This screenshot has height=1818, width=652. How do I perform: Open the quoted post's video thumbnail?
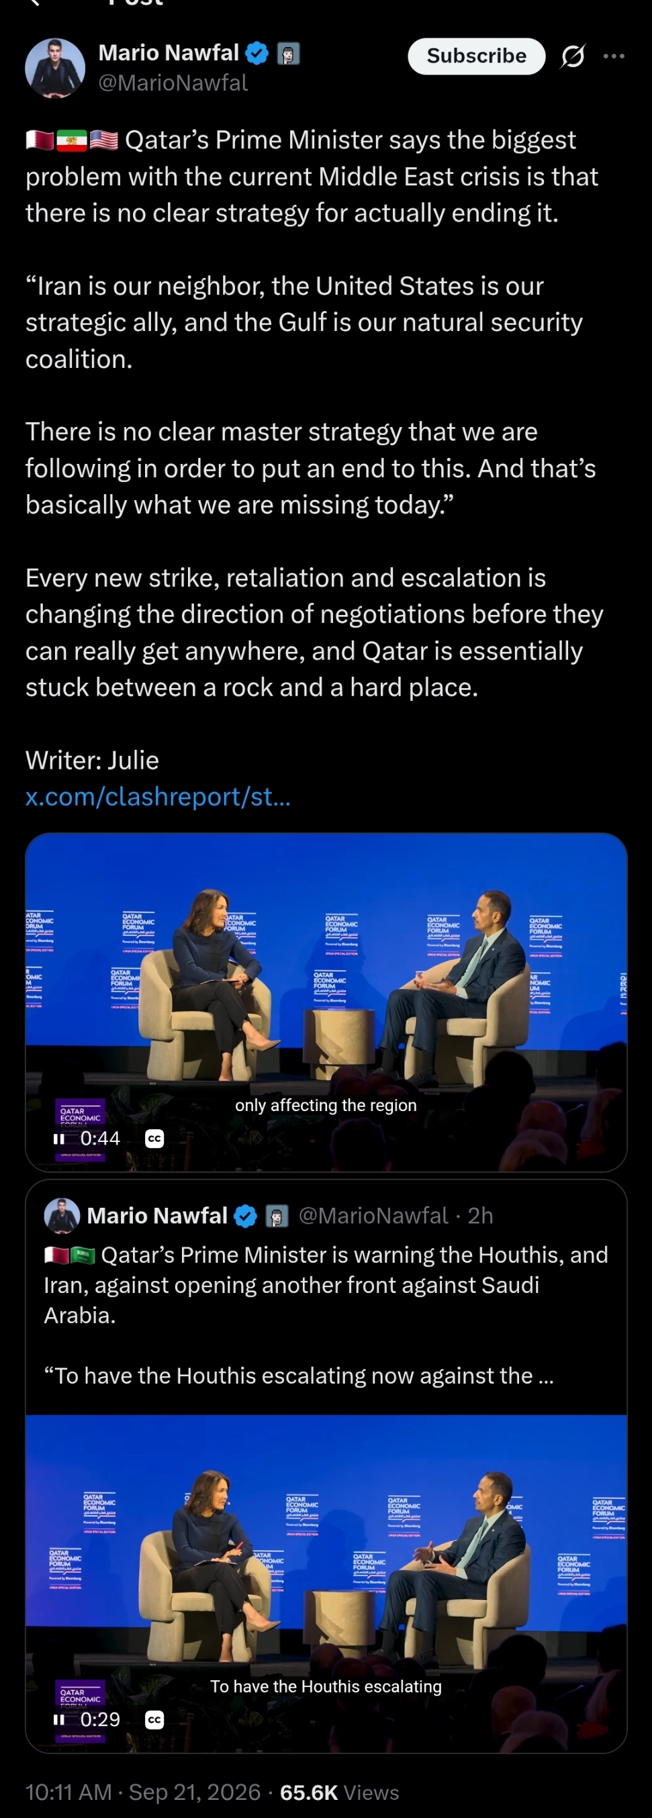click(x=326, y=1583)
